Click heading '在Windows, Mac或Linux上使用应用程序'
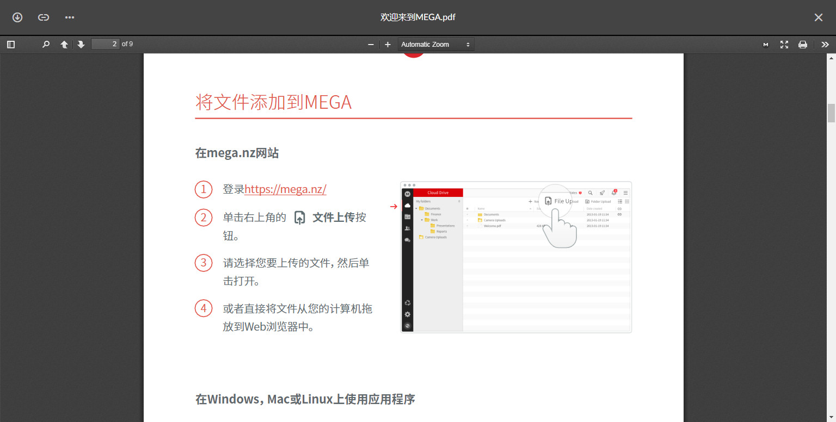Image resolution: width=836 pixels, height=422 pixels. pyautogui.click(x=305, y=399)
